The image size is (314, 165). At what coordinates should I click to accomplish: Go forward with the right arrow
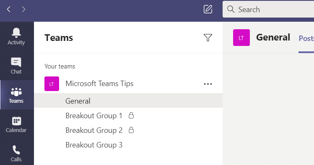23,9
